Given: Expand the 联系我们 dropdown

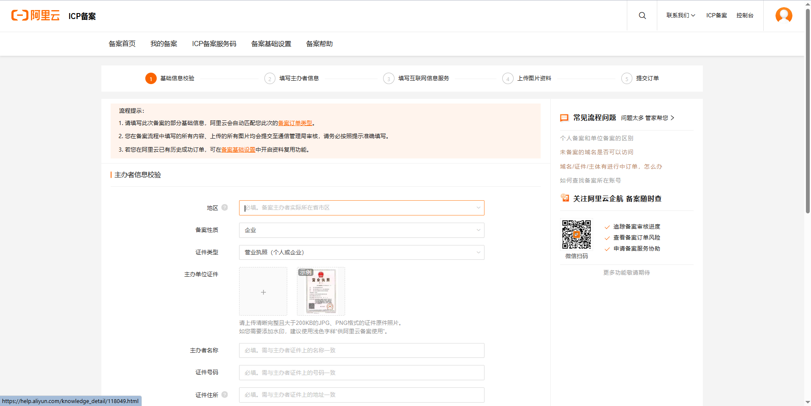Looking at the screenshot, I should pos(680,16).
